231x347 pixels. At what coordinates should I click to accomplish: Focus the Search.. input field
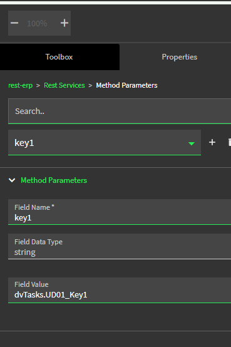pyautogui.click(x=120, y=111)
